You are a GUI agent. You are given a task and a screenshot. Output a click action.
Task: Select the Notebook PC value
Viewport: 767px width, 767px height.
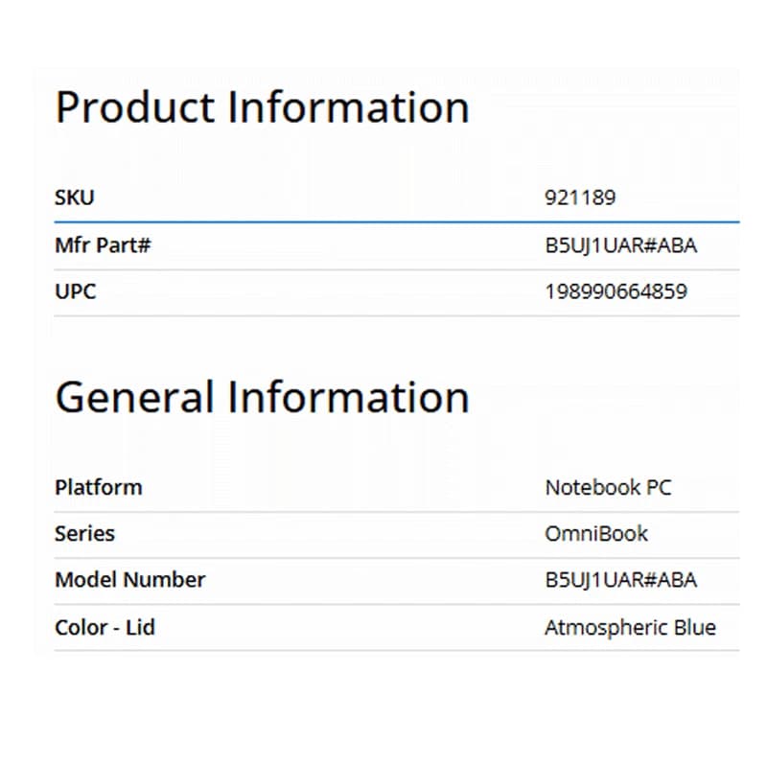tap(608, 487)
